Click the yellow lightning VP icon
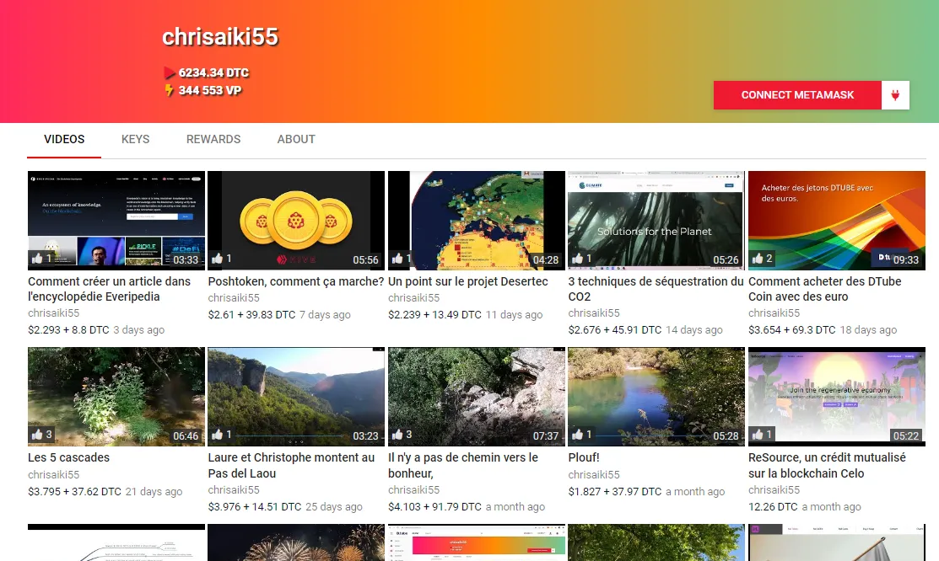The height and width of the screenshot is (561, 939). [170, 90]
